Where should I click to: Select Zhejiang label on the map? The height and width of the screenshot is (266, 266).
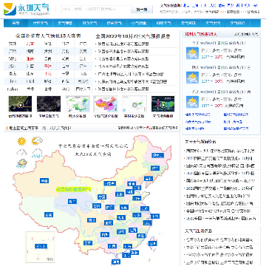(x=148, y=223)
